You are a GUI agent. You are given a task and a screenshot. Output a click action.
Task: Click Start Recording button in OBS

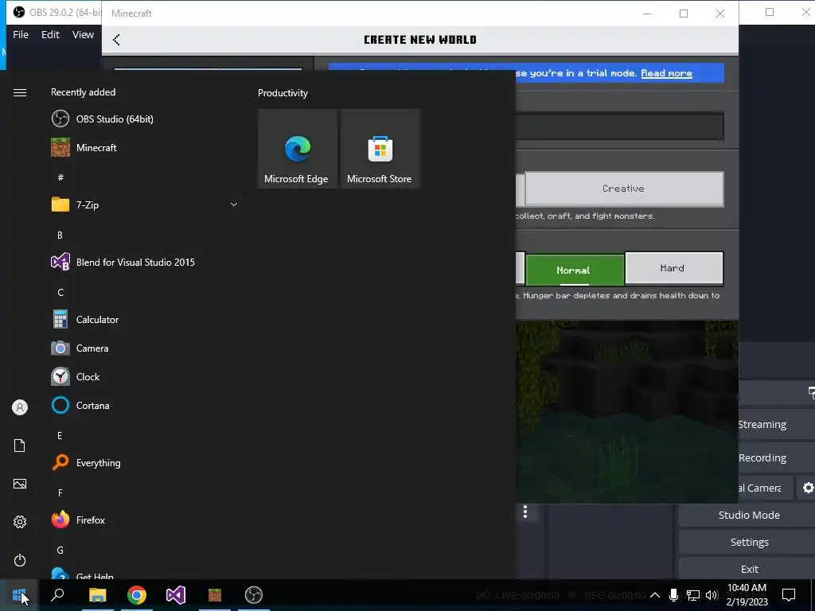pyautogui.click(x=777, y=457)
